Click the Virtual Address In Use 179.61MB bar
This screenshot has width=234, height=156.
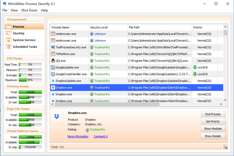tap(30, 147)
